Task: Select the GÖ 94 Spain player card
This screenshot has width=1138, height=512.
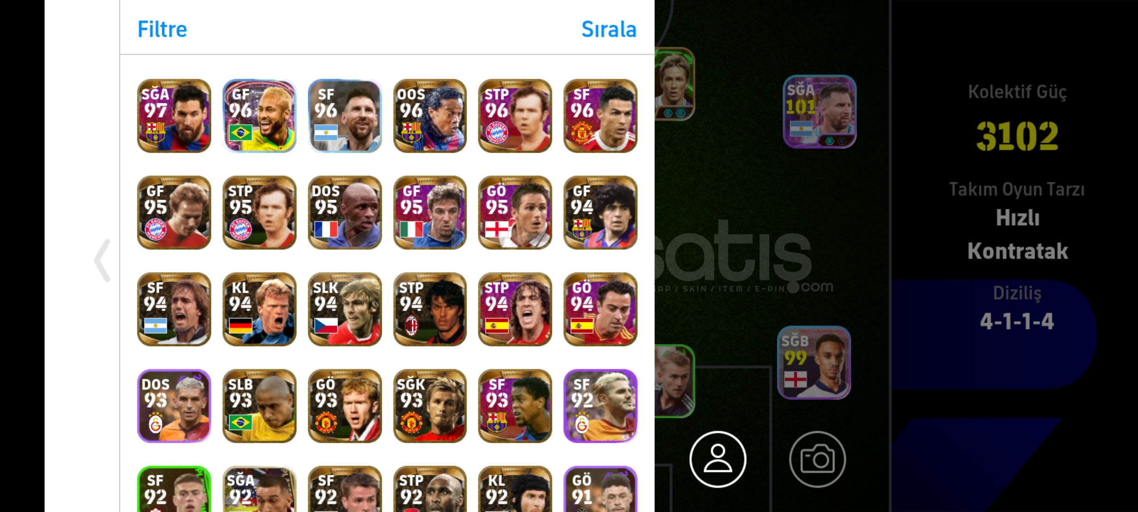Action: (600, 309)
